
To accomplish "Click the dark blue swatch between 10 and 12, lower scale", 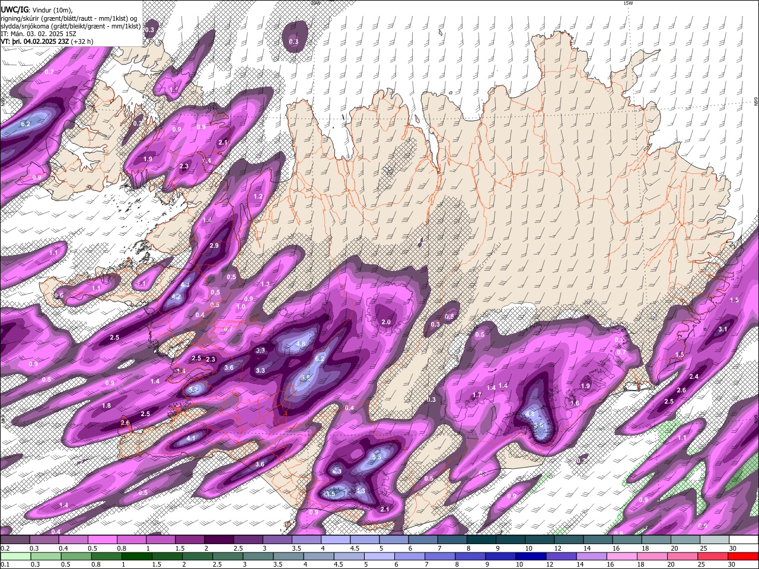I will point(531,556).
